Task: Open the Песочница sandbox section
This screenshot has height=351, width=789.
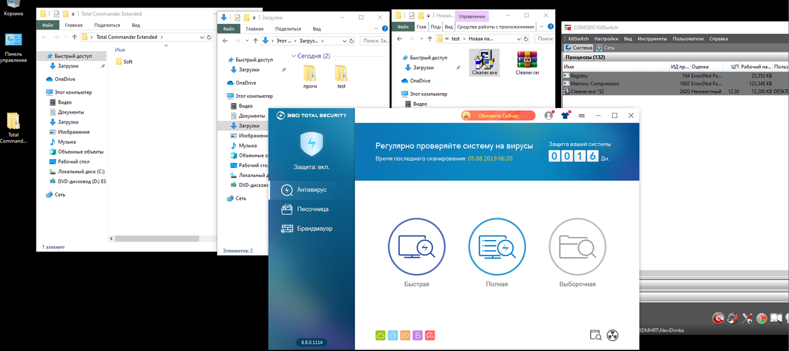Action: click(312, 209)
